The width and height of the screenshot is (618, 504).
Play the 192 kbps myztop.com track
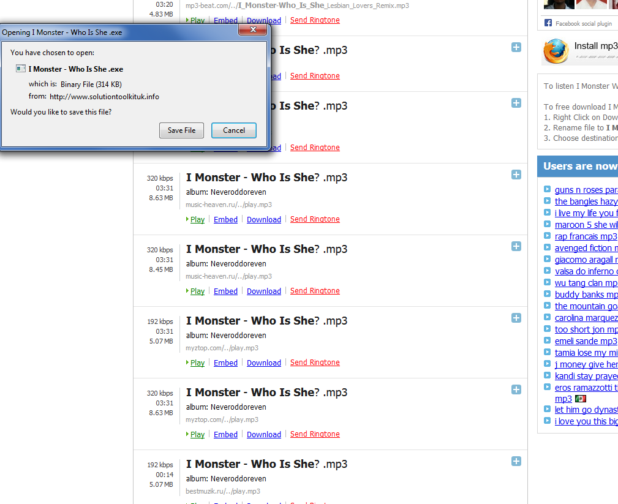click(197, 363)
